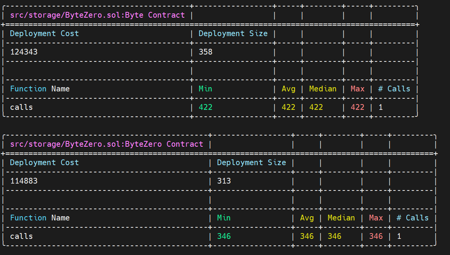Click the calls function name in ByteZero table
This screenshot has height=255, width=450.
point(21,236)
